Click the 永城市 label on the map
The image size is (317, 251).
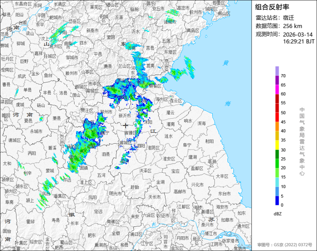pyautogui.click(x=36, y=132)
